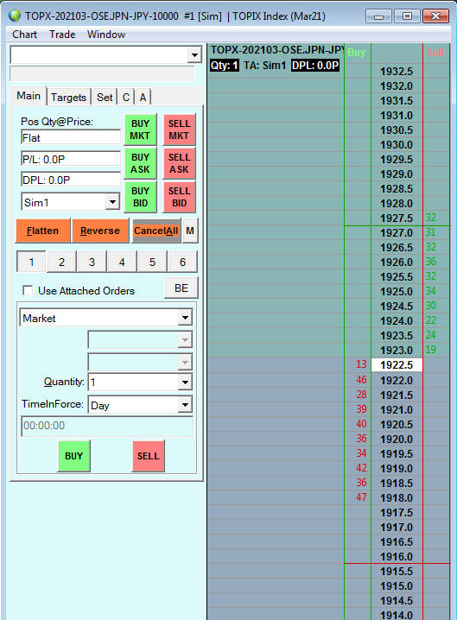
Task: Click price level 1930.0
Action: [397, 145]
